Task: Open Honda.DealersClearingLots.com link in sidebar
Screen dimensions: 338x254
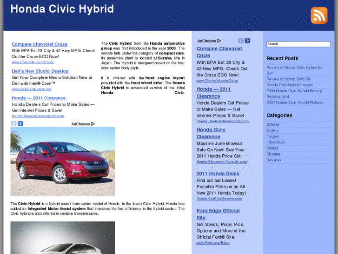Action: click(222, 121)
